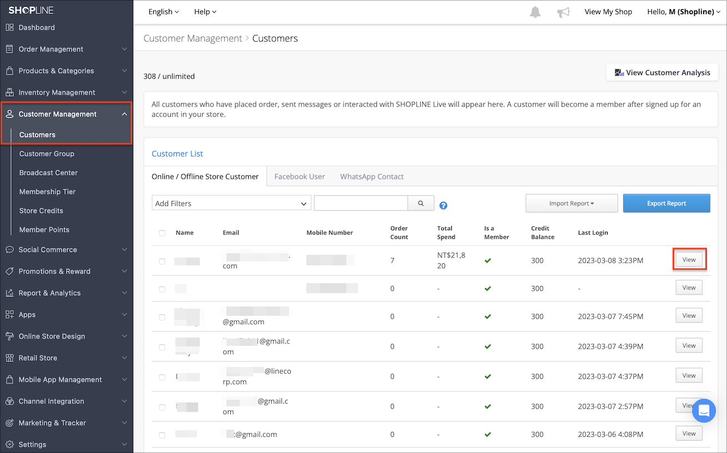Click the Apps grid icon in sidebar
This screenshot has width=727, height=453.
[9, 314]
